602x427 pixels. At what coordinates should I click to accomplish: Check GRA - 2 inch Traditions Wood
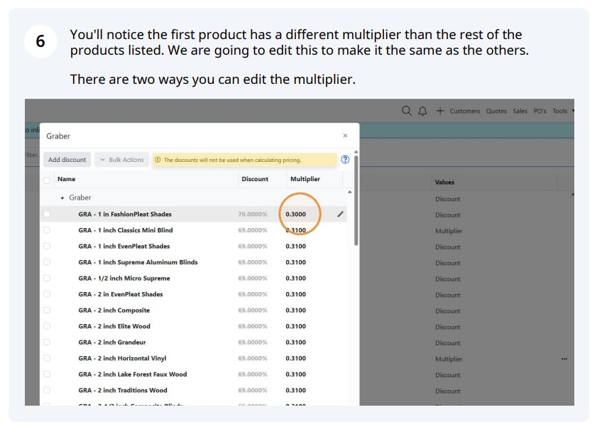point(47,390)
